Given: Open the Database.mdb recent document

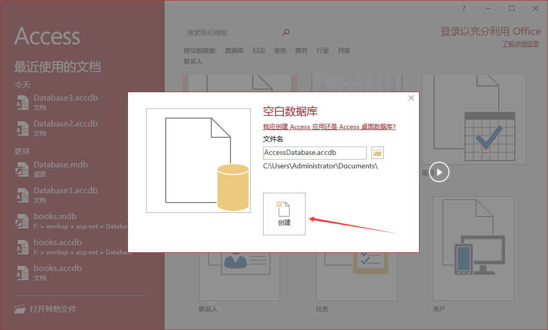Looking at the screenshot, I should coord(61,165).
